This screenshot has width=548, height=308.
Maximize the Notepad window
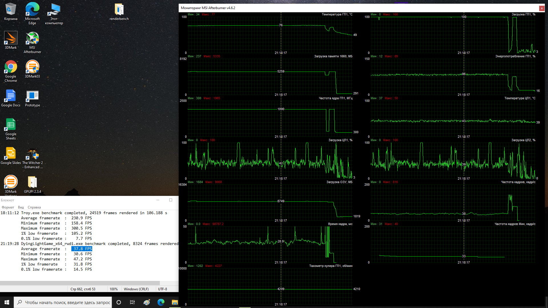(x=171, y=200)
